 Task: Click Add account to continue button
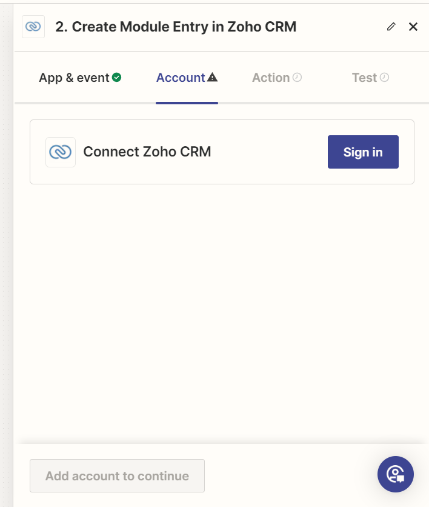[x=117, y=476]
